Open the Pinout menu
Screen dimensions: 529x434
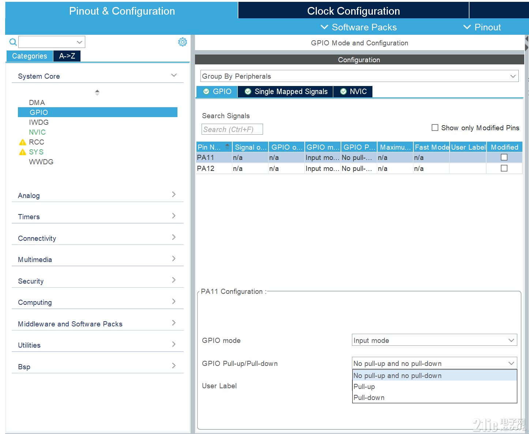[482, 27]
